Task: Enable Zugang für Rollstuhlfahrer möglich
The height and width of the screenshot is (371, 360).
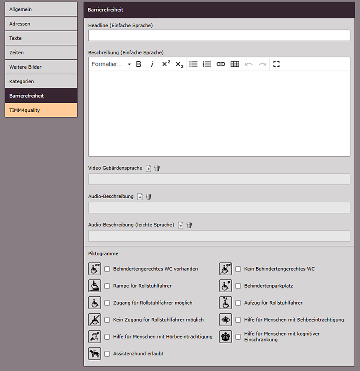Action: point(107,303)
